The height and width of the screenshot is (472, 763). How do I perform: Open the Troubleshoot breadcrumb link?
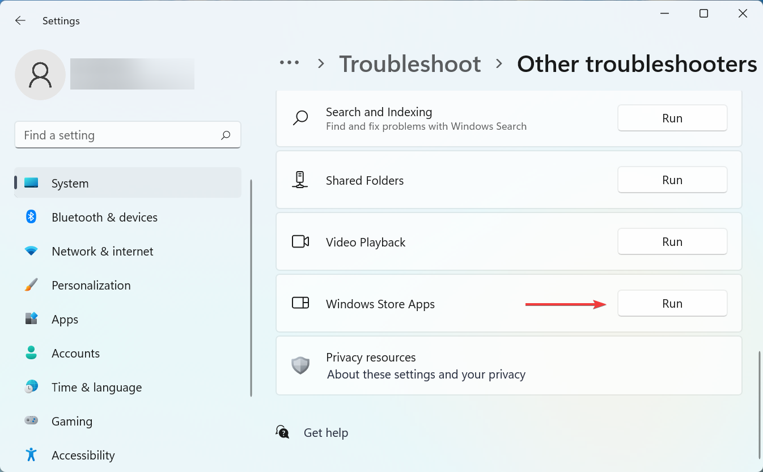tap(409, 63)
